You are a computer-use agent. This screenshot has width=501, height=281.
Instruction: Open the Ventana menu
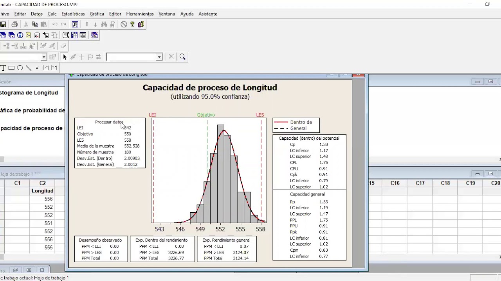tap(167, 14)
